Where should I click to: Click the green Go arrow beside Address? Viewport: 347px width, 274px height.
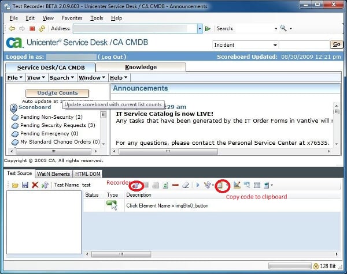208,28
